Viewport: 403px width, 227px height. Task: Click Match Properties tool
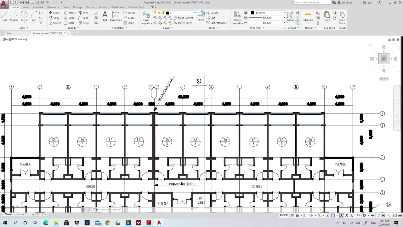coord(237,17)
